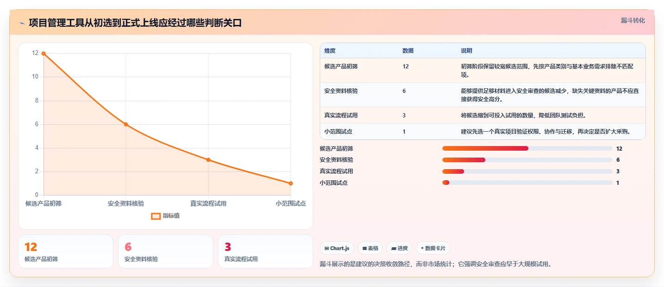
Task: Select the Chart.js chip
Action: pyautogui.click(x=337, y=248)
